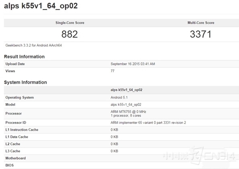Select the ARM implementer 65 processor ID value
Viewport: 239px width, 169px height.
tap(148, 123)
